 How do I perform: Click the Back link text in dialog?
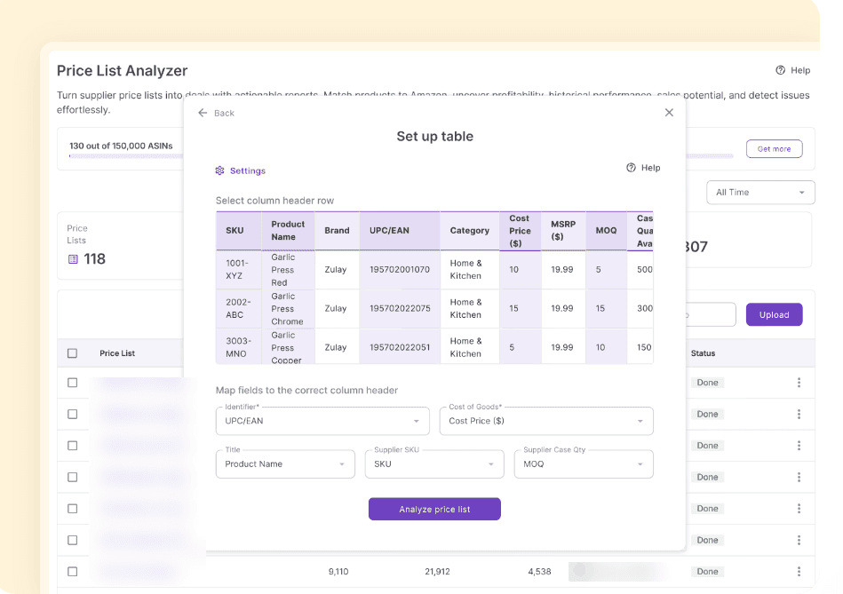(224, 113)
